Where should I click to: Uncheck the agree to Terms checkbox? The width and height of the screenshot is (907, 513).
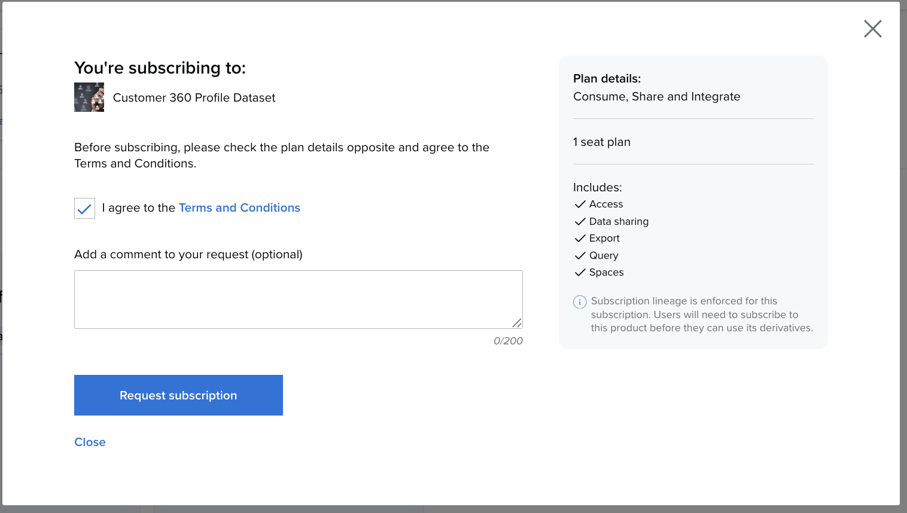pyautogui.click(x=84, y=209)
